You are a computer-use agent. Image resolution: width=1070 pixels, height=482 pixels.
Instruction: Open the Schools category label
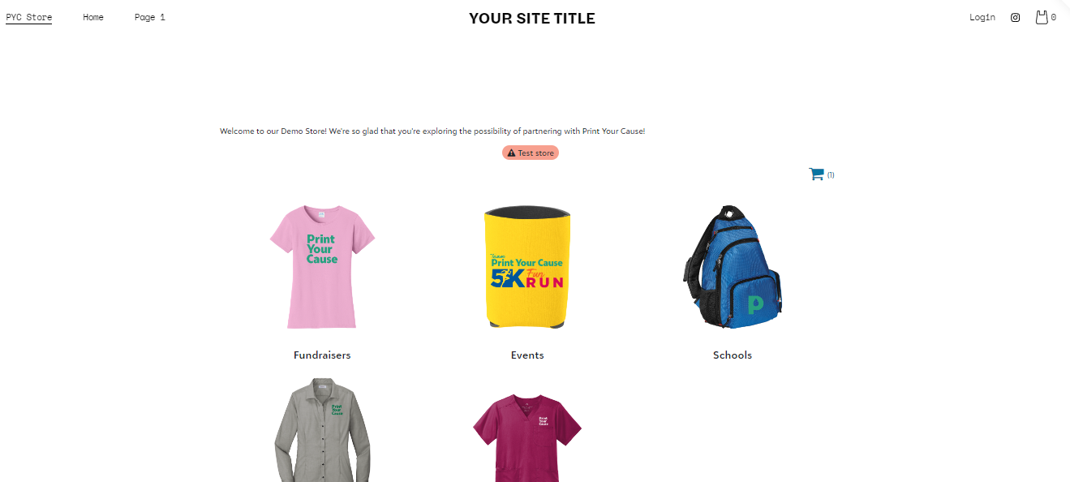pyautogui.click(x=733, y=355)
